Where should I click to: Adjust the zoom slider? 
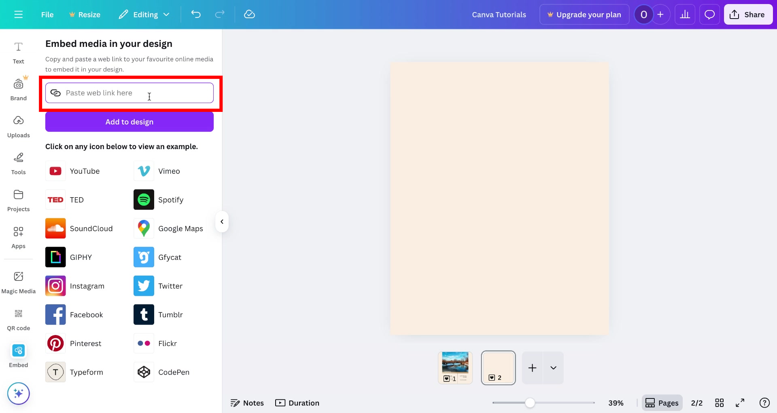click(x=530, y=402)
